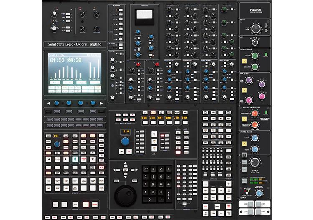This screenshot has height=220, width=313.
Task: Click the minus key on the keypad
Action: [169, 177]
